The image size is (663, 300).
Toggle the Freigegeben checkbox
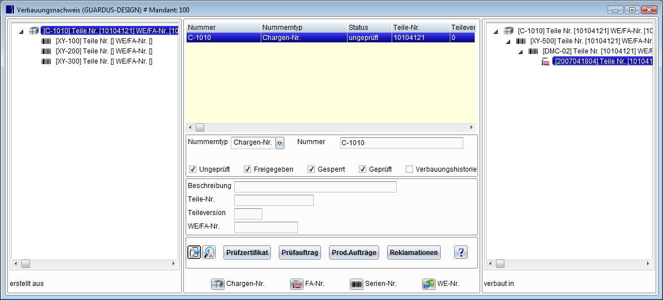[x=247, y=169]
